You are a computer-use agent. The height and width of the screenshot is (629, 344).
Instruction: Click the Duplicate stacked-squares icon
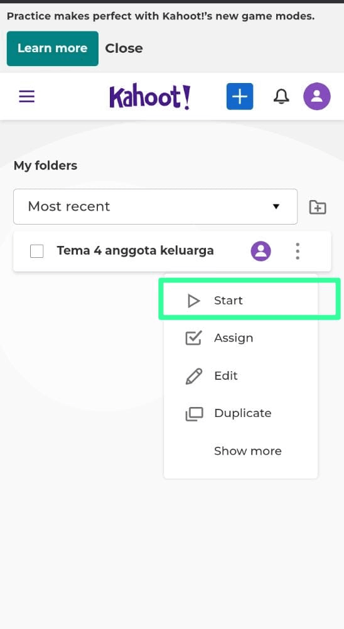pos(194,414)
